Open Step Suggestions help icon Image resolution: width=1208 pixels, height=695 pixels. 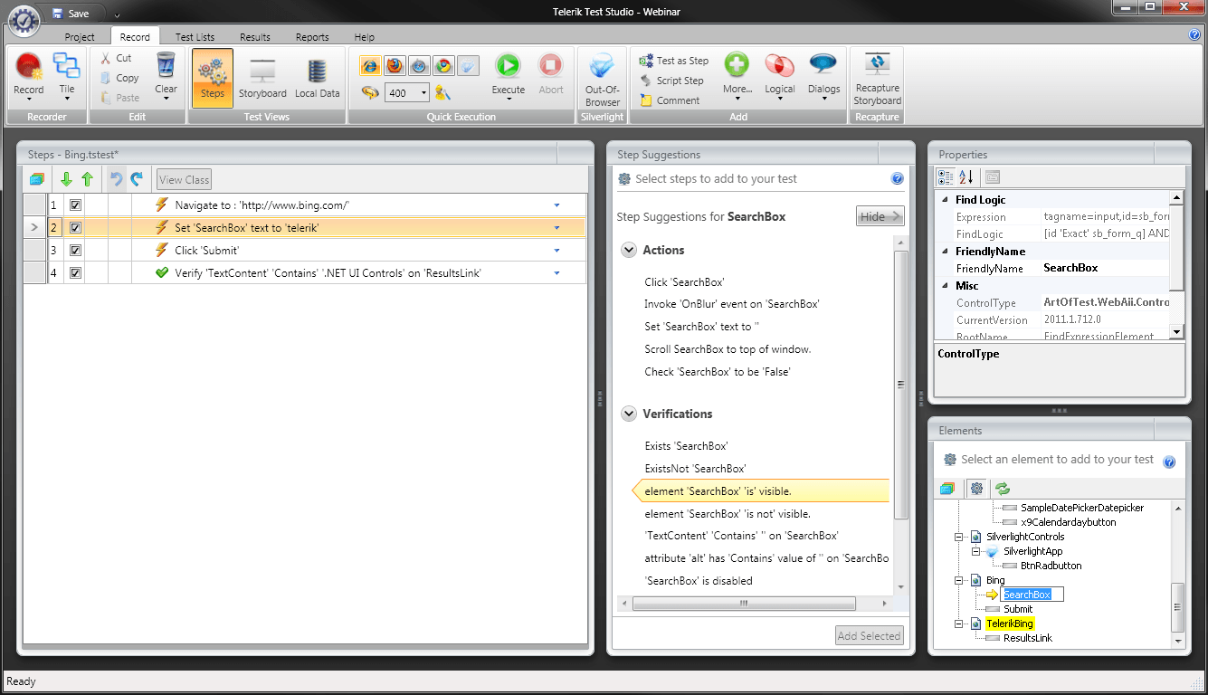[x=898, y=179]
